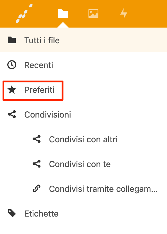
Task: Click the clock icon beside Recenti
Action: (12, 65)
